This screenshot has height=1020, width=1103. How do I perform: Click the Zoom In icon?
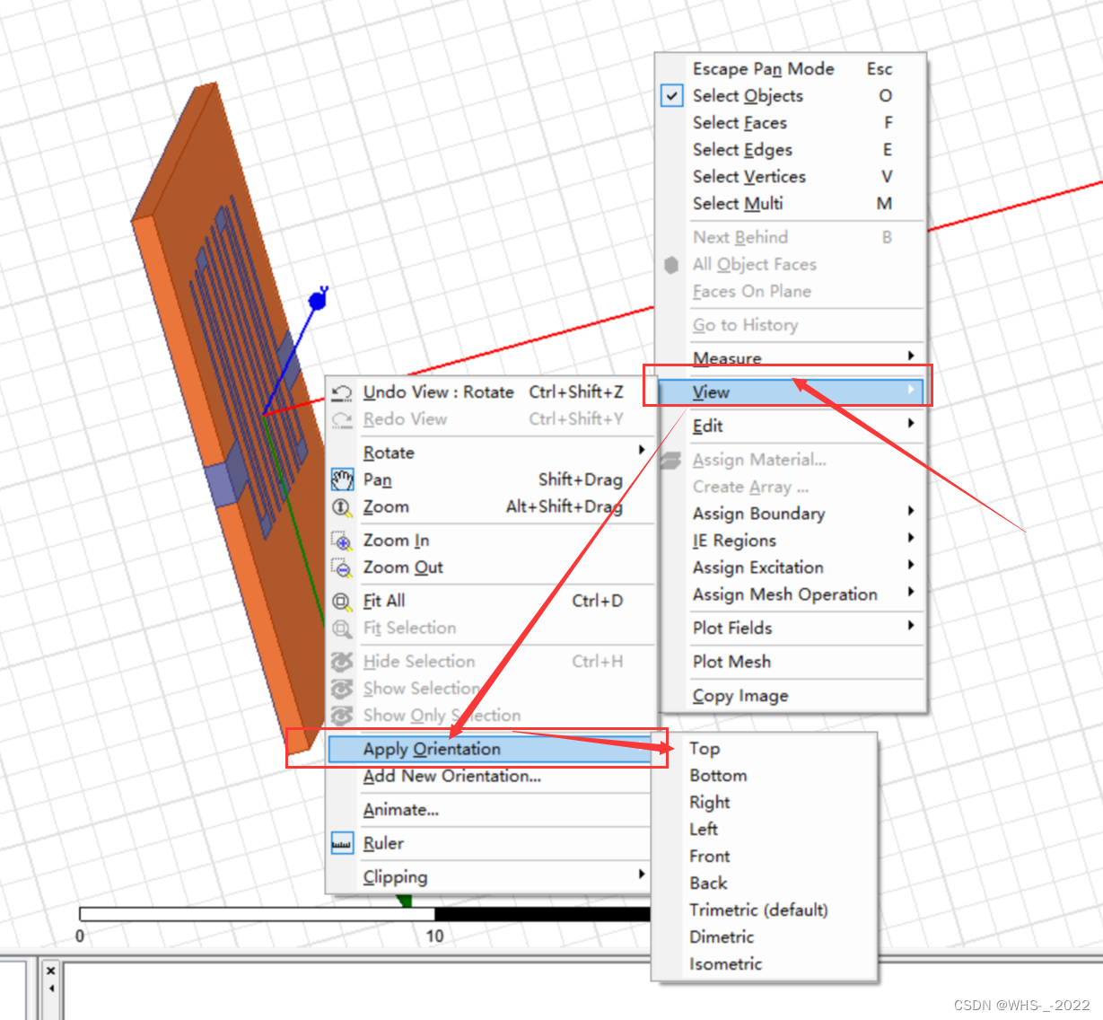click(x=342, y=541)
